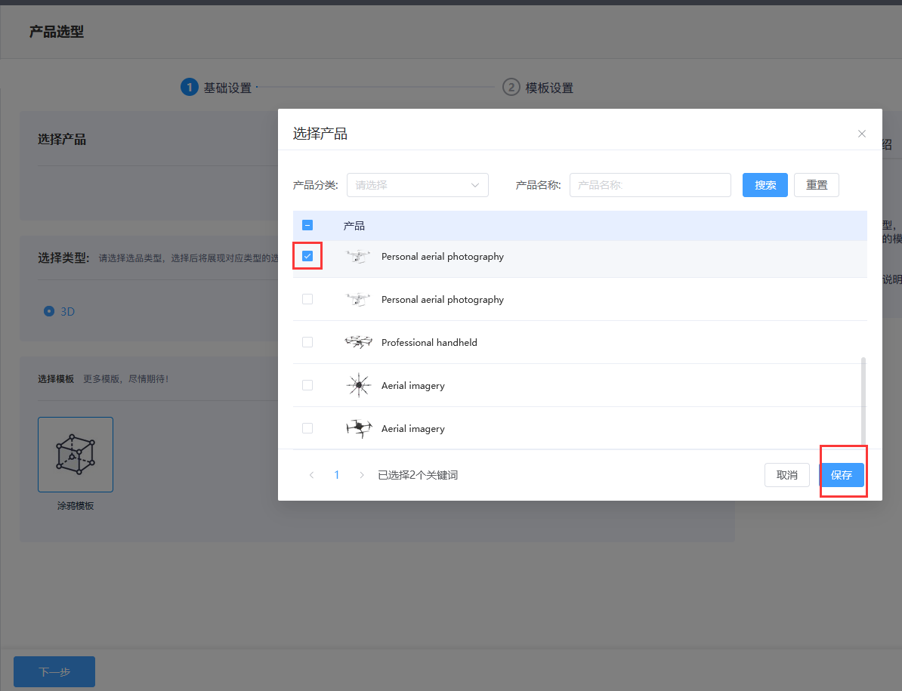Click the 搜索 button

[x=765, y=185]
